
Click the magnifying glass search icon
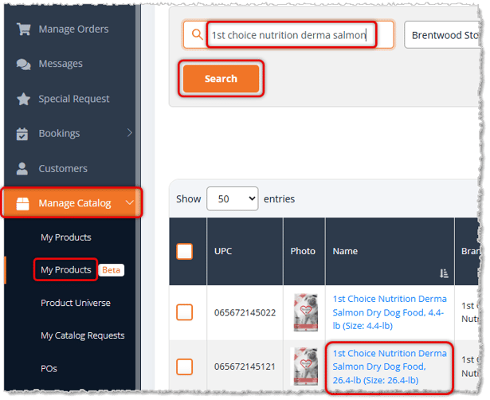click(197, 34)
